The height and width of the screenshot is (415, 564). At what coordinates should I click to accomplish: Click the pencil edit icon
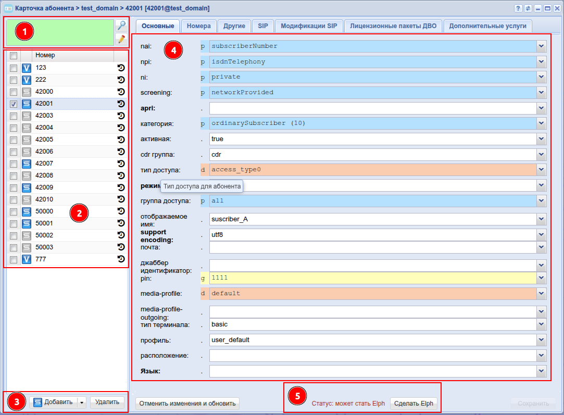pos(121,39)
